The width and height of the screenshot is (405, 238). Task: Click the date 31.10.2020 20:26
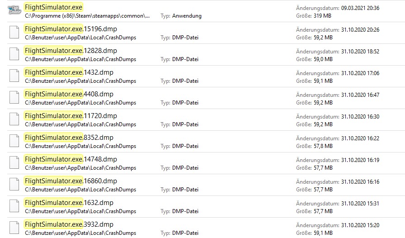click(x=360, y=30)
